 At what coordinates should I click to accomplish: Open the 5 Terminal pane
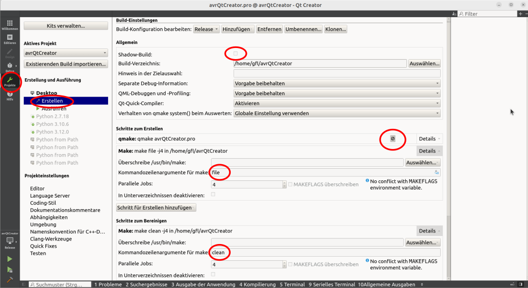(292, 284)
